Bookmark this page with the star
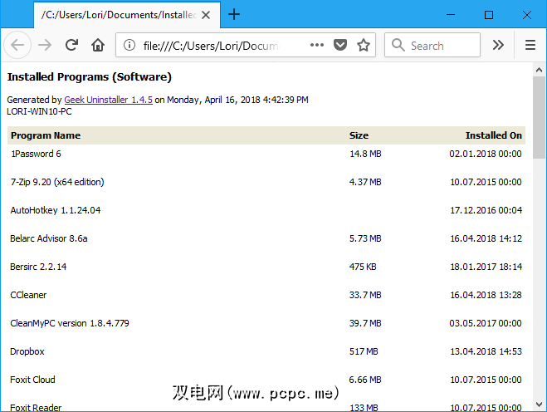Screen dimensions: 547x412 [x=363, y=45]
